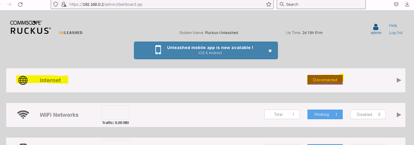This screenshot has width=414, height=145.
Task: Click into the browser Search field
Action: [321, 4]
